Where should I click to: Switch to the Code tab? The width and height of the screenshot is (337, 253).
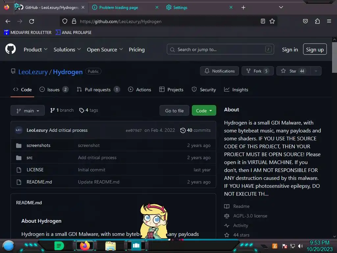pyautogui.click(x=22, y=90)
